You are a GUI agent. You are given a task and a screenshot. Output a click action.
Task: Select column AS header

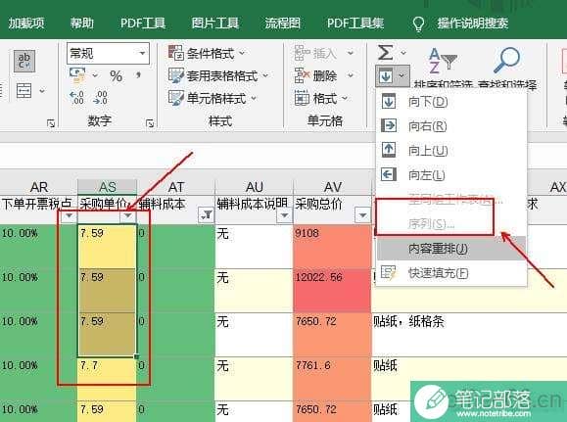point(108,187)
